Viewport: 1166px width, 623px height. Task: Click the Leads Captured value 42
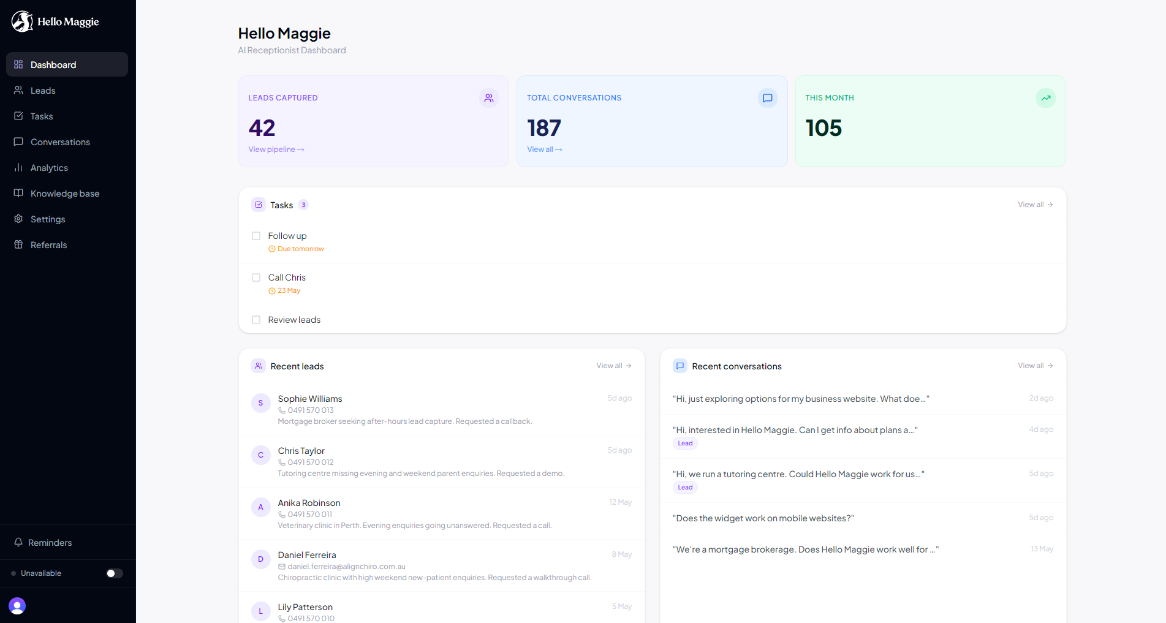tap(262, 128)
